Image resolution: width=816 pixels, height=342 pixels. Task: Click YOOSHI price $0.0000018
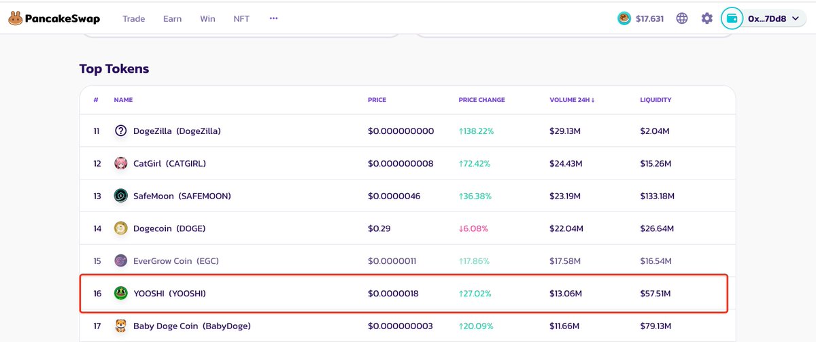click(393, 294)
